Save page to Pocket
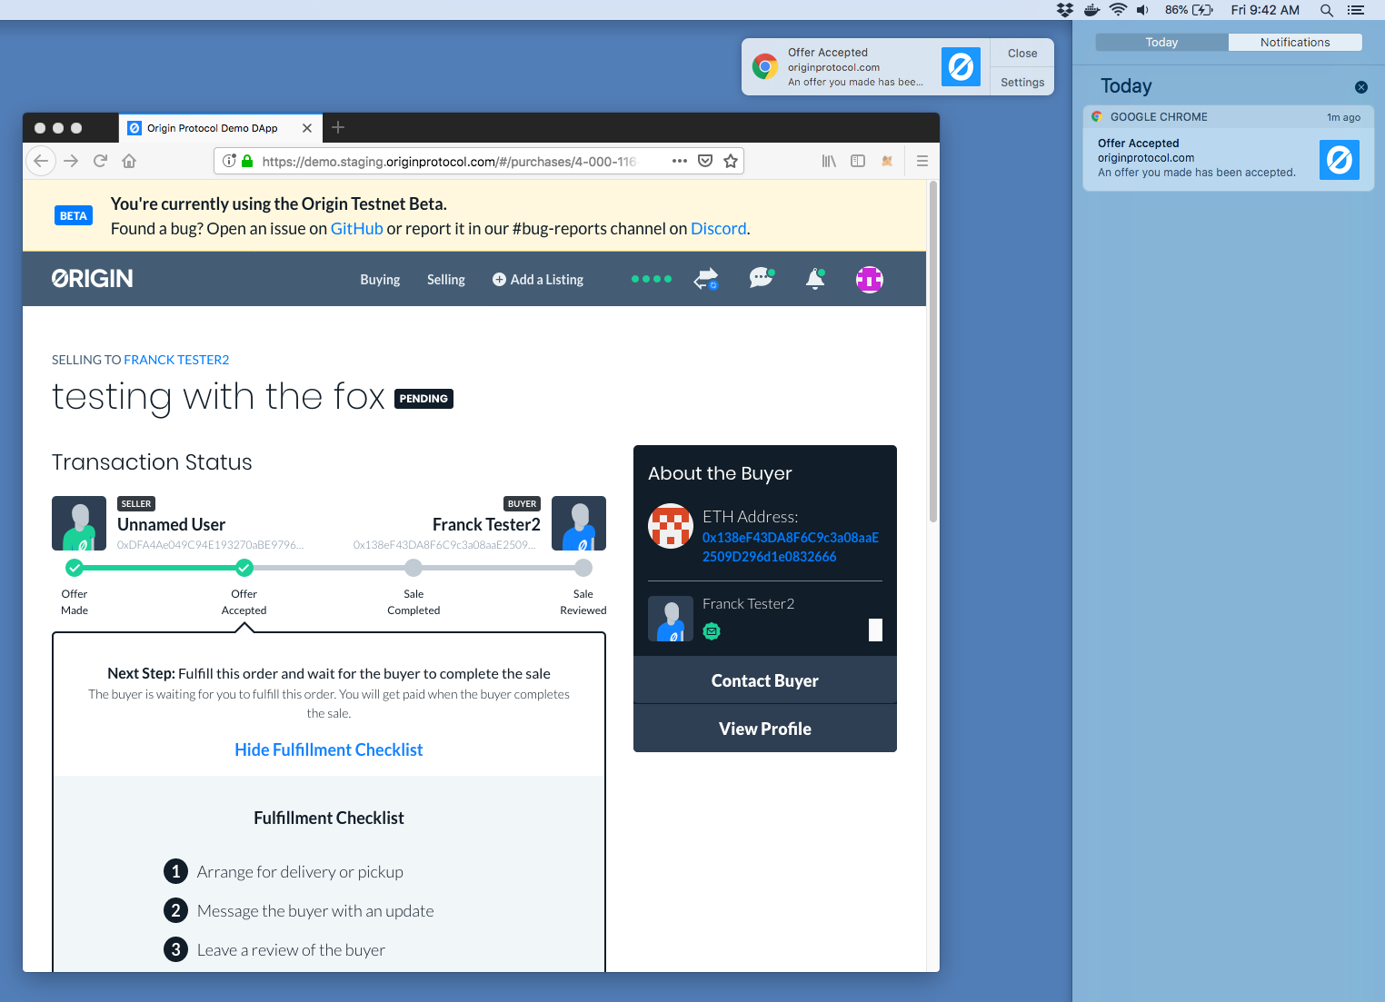The width and height of the screenshot is (1385, 1002). point(705,161)
